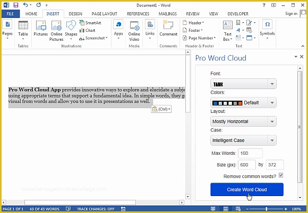This screenshot has width=308, height=213.
Task: Open the Paste Options (Ctrl) menu
Action: 161,109
